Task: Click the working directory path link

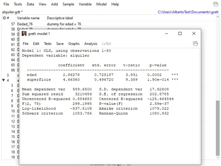Action: tap(188, 12)
